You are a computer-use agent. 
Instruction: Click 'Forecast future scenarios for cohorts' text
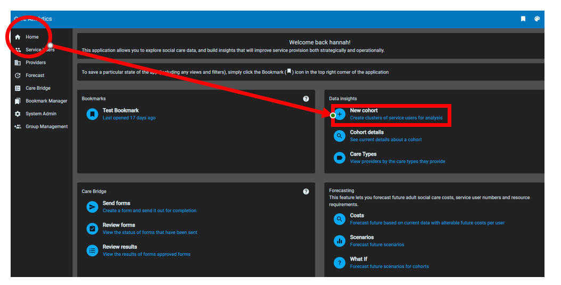(389, 266)
